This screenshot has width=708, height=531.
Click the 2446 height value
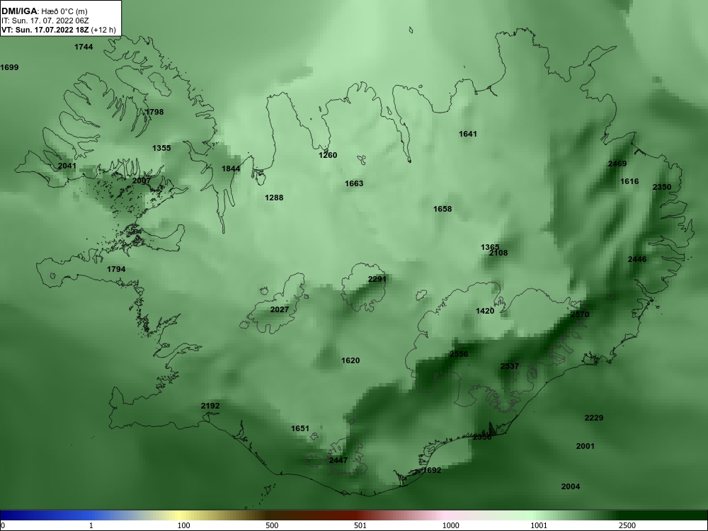(x=637, y=260)
